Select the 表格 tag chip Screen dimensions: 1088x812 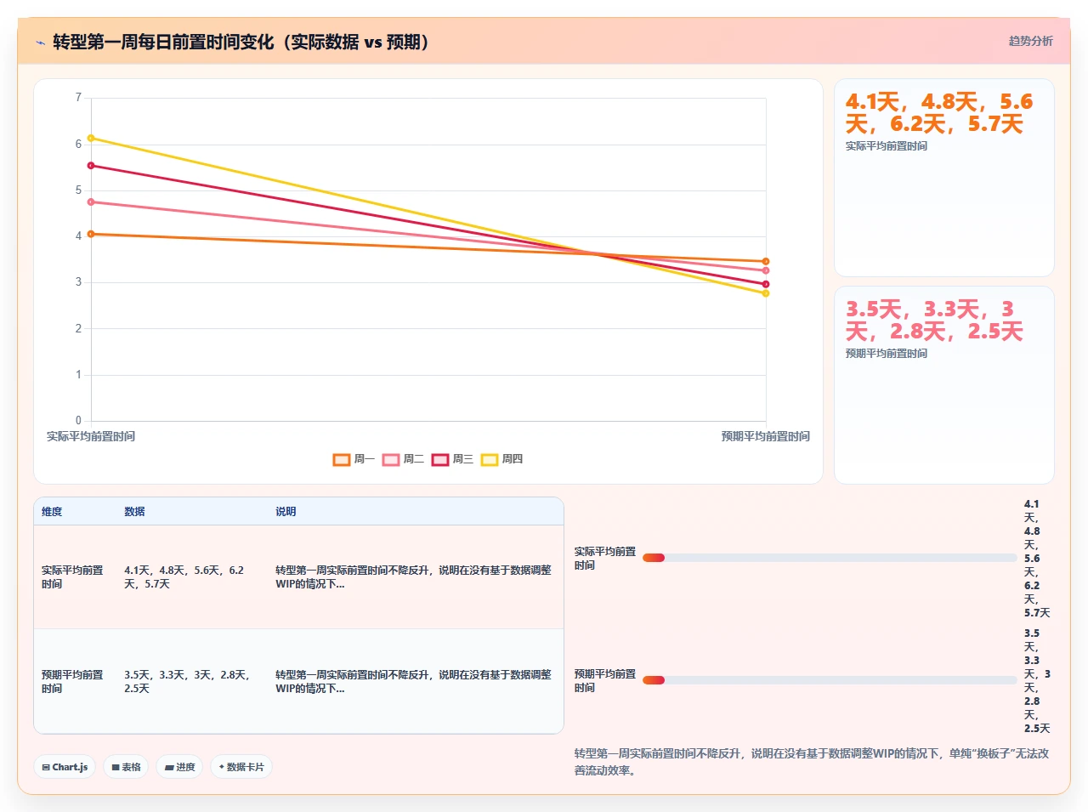pos(126,767)
